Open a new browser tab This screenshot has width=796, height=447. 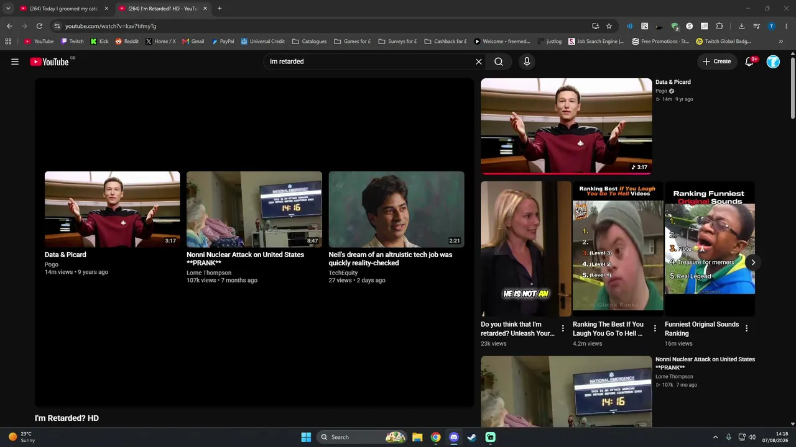pos(220,9)
